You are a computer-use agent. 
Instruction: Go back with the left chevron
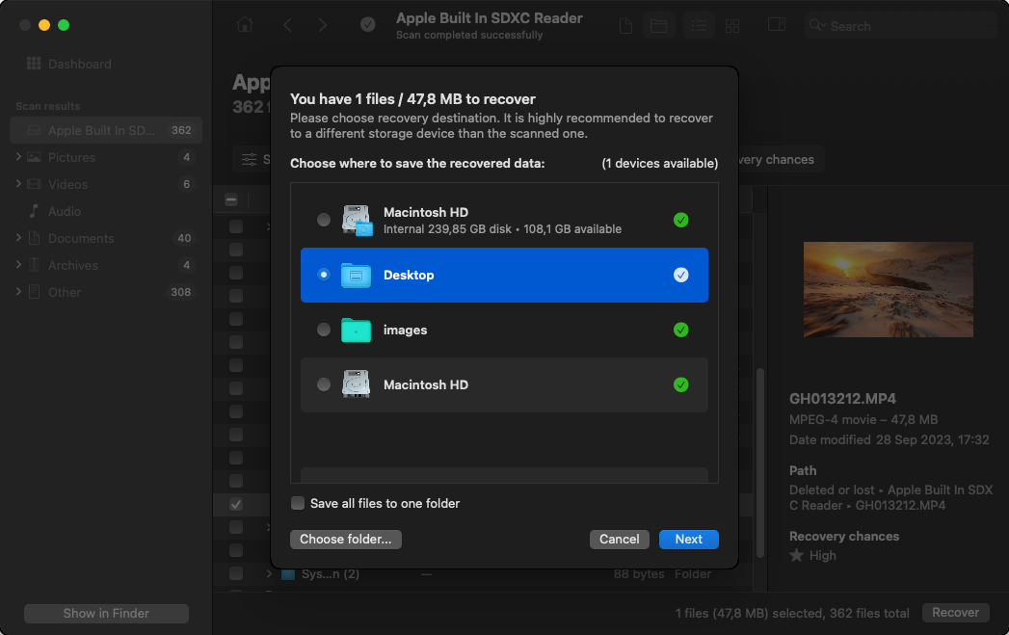point(287,26)
